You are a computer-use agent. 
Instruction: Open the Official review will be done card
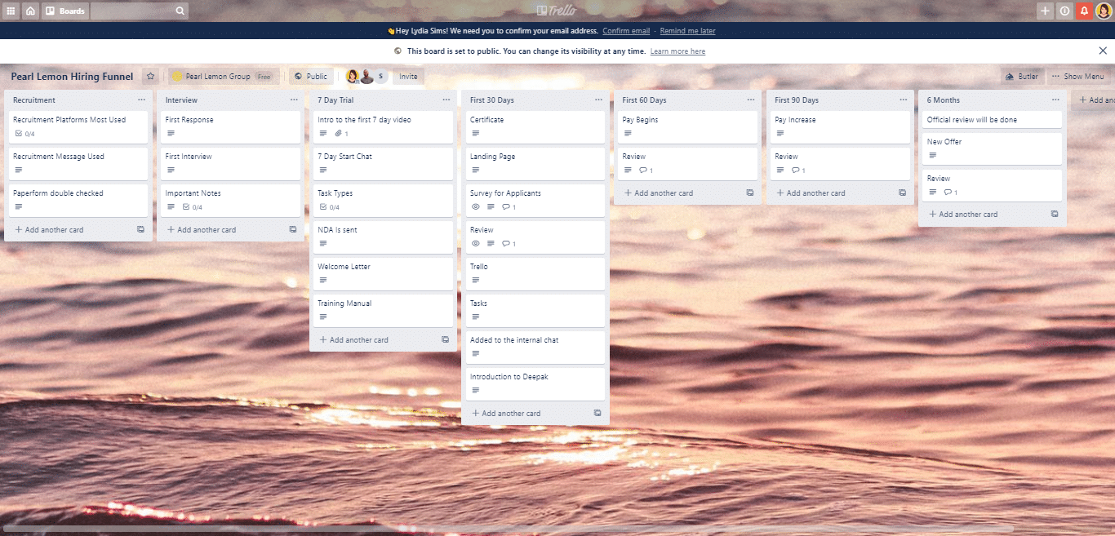(x=993, y=120)
